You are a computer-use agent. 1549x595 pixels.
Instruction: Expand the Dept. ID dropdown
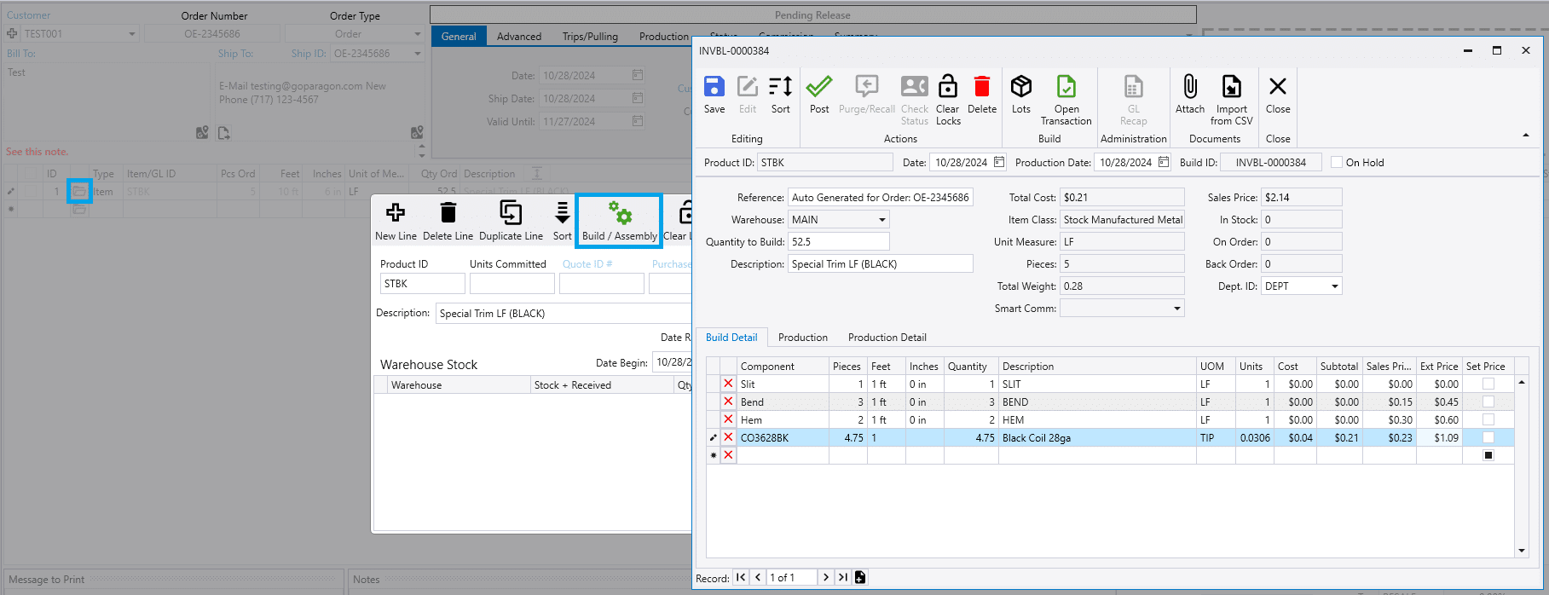coord(1335,286)
